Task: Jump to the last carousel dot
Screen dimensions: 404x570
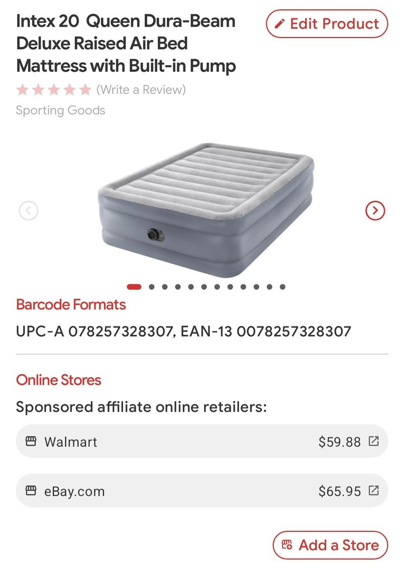Action: 282,286
